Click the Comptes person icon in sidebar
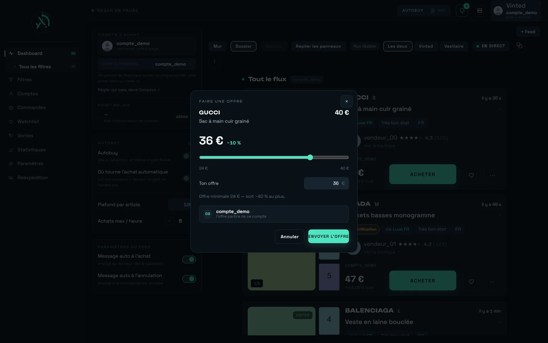Image resolution: width=548 pixels, height=343 pixels. tap(11, 94)
